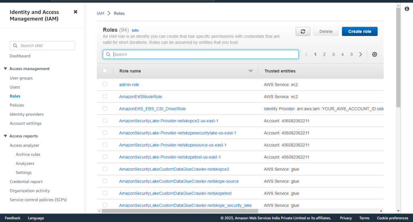Click the magnifier icon in Search IAM box

(15, 46)
